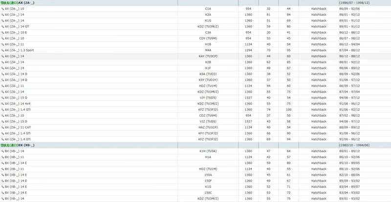The width and height of the screenshot is (391, 202).
Task: Click the magnifier icon in the AX H1B row
Action: (x=2, y=44)
